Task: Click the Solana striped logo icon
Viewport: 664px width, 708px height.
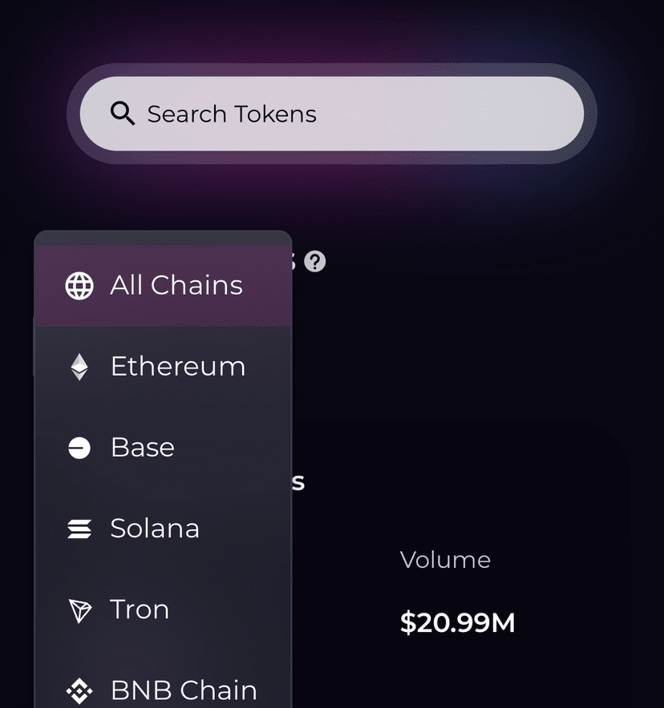Action: coord(79,529)
